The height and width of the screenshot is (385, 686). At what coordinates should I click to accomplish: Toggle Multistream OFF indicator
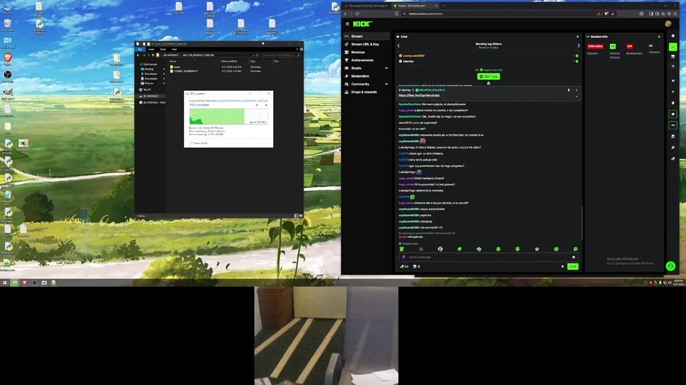630,47
